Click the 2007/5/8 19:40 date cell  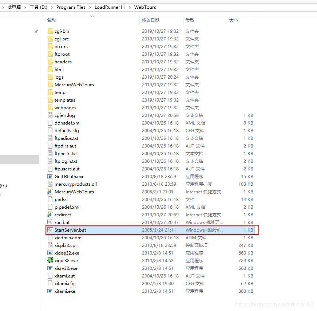pyautogui.click(x=158, y=284)
